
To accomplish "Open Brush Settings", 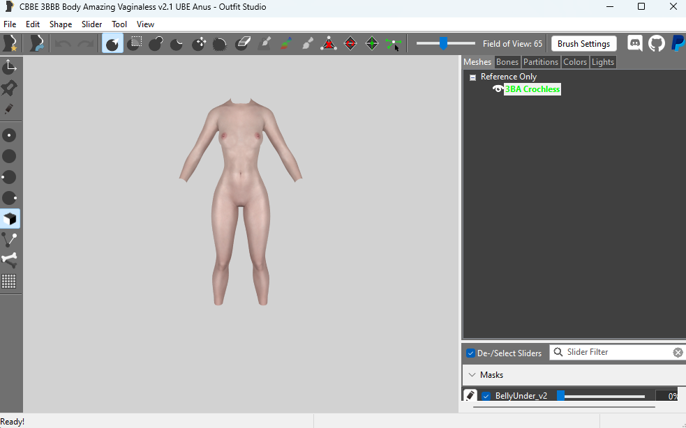I will coord(583,44).
